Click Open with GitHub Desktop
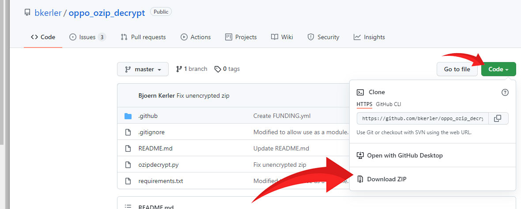This screenshot has height=209, width=521. (x=405, y=155)
